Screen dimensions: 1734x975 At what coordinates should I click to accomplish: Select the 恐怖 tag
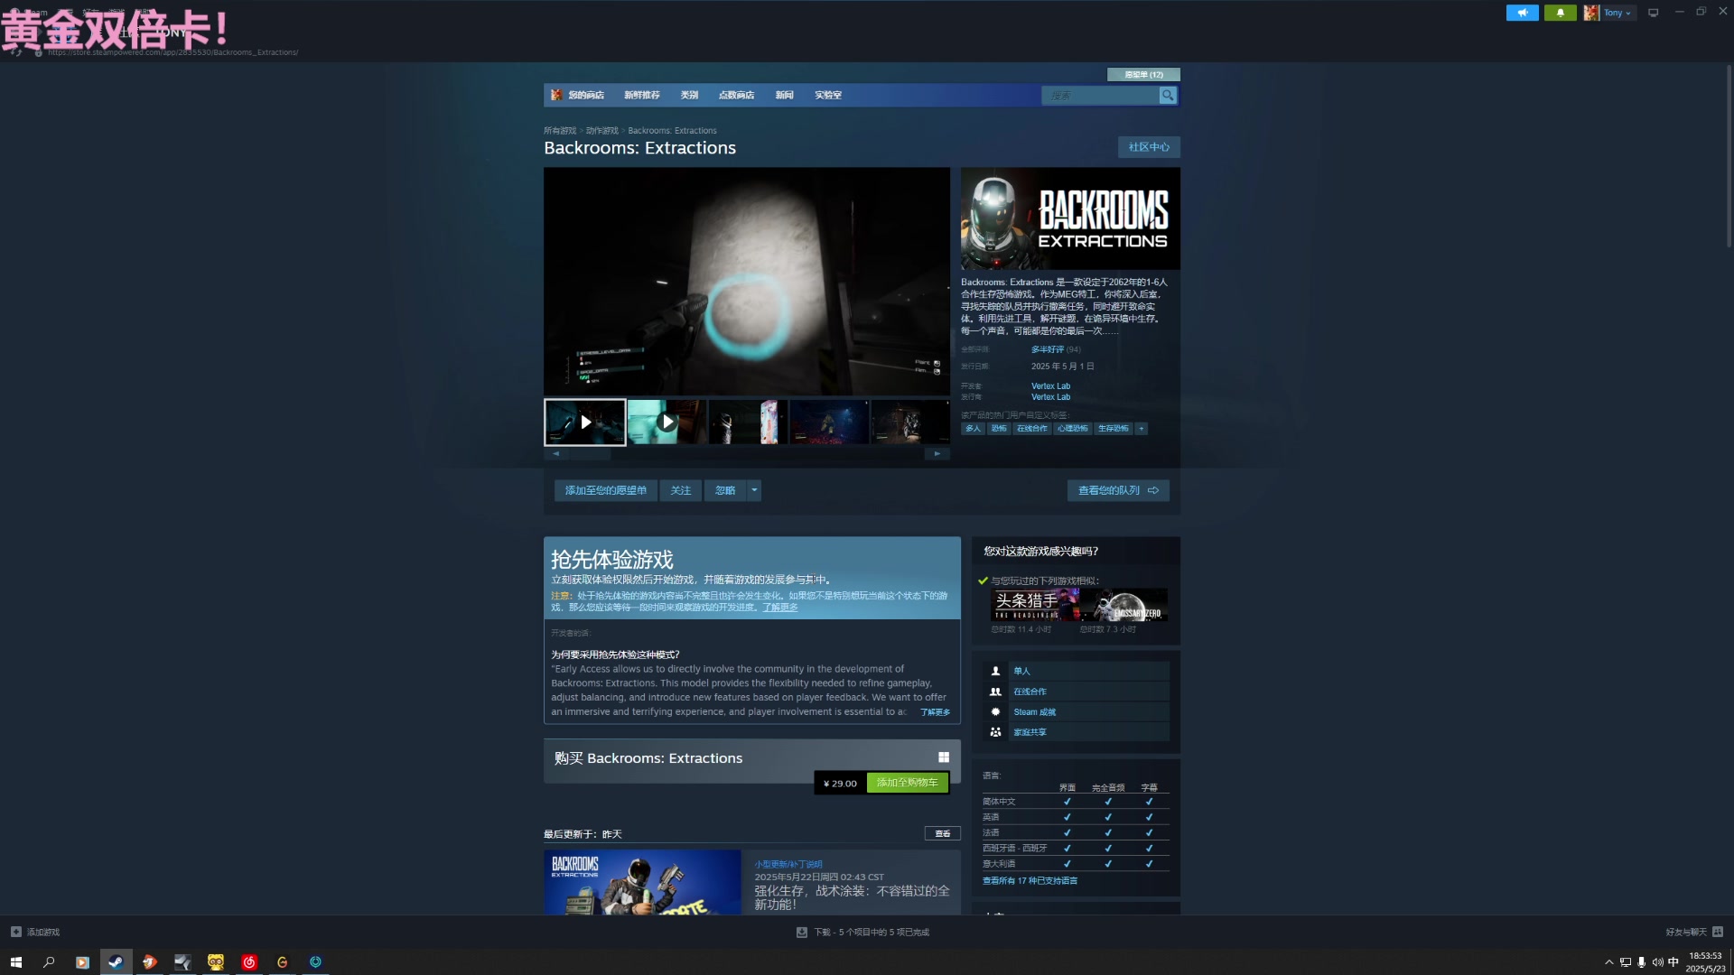pos(998,429)
